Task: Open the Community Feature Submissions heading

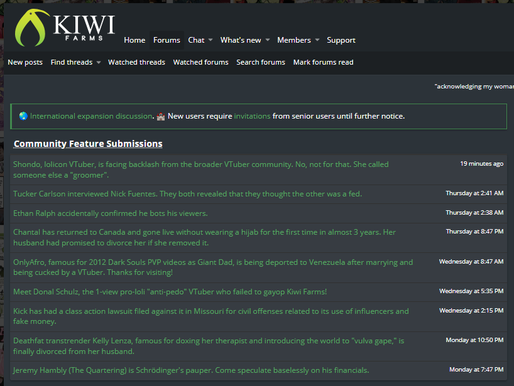Action: pyautogui.click(x=88, y=144)
